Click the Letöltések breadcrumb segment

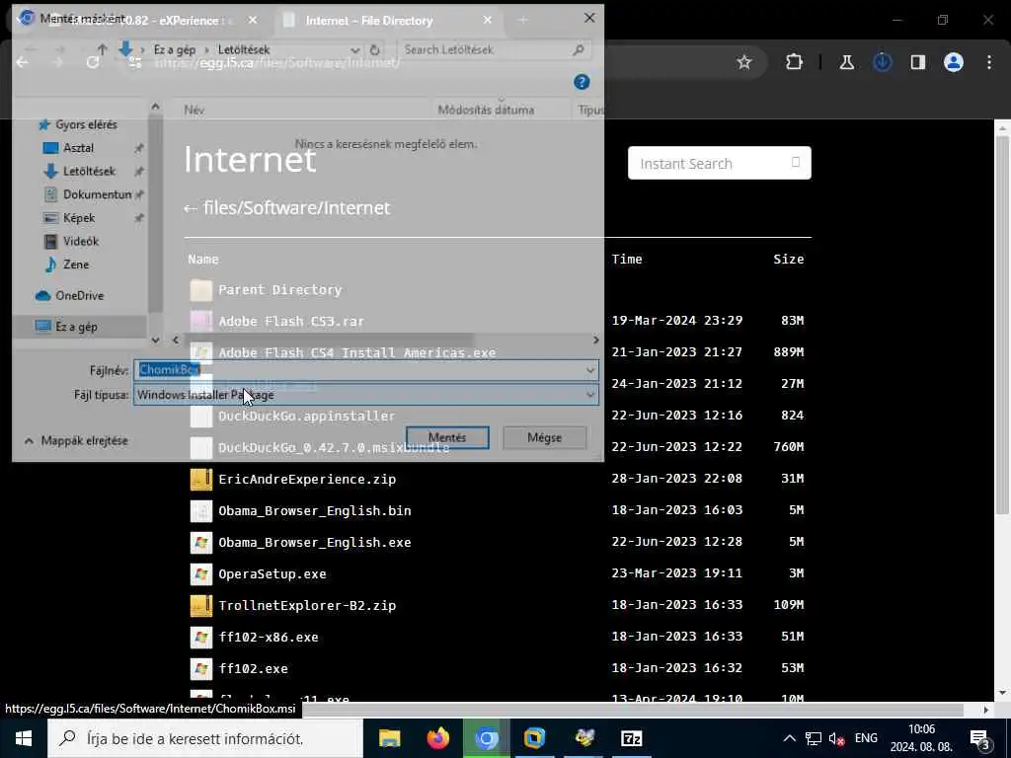tap(244, 49)
